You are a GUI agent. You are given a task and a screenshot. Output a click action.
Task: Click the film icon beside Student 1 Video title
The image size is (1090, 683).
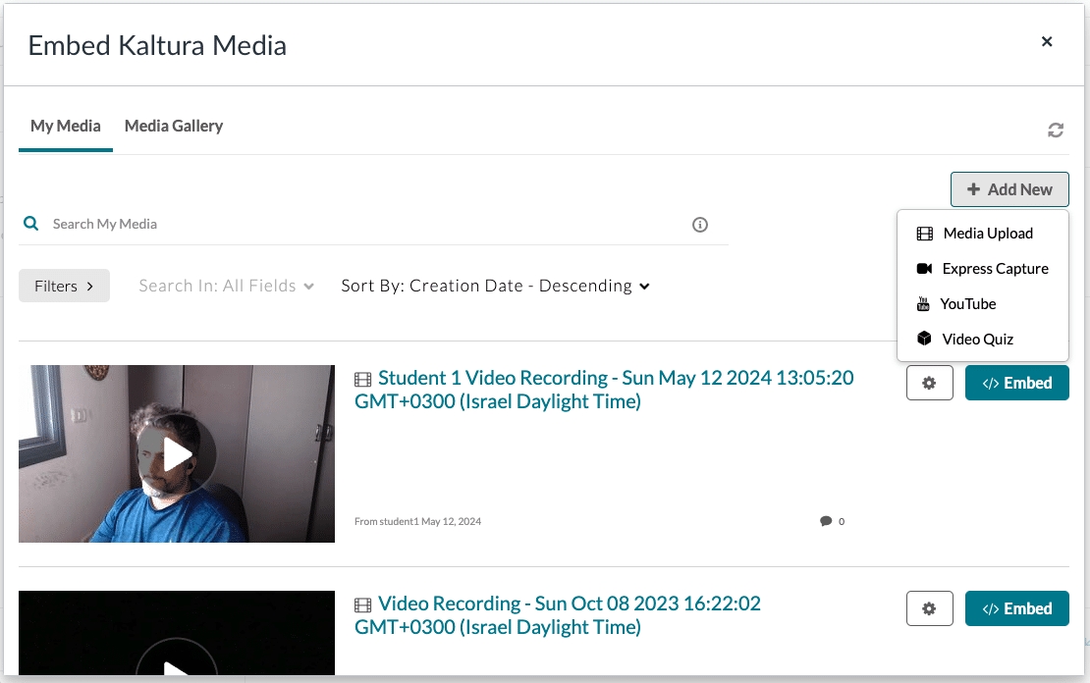pyautogui.click(x=363, y=380)
